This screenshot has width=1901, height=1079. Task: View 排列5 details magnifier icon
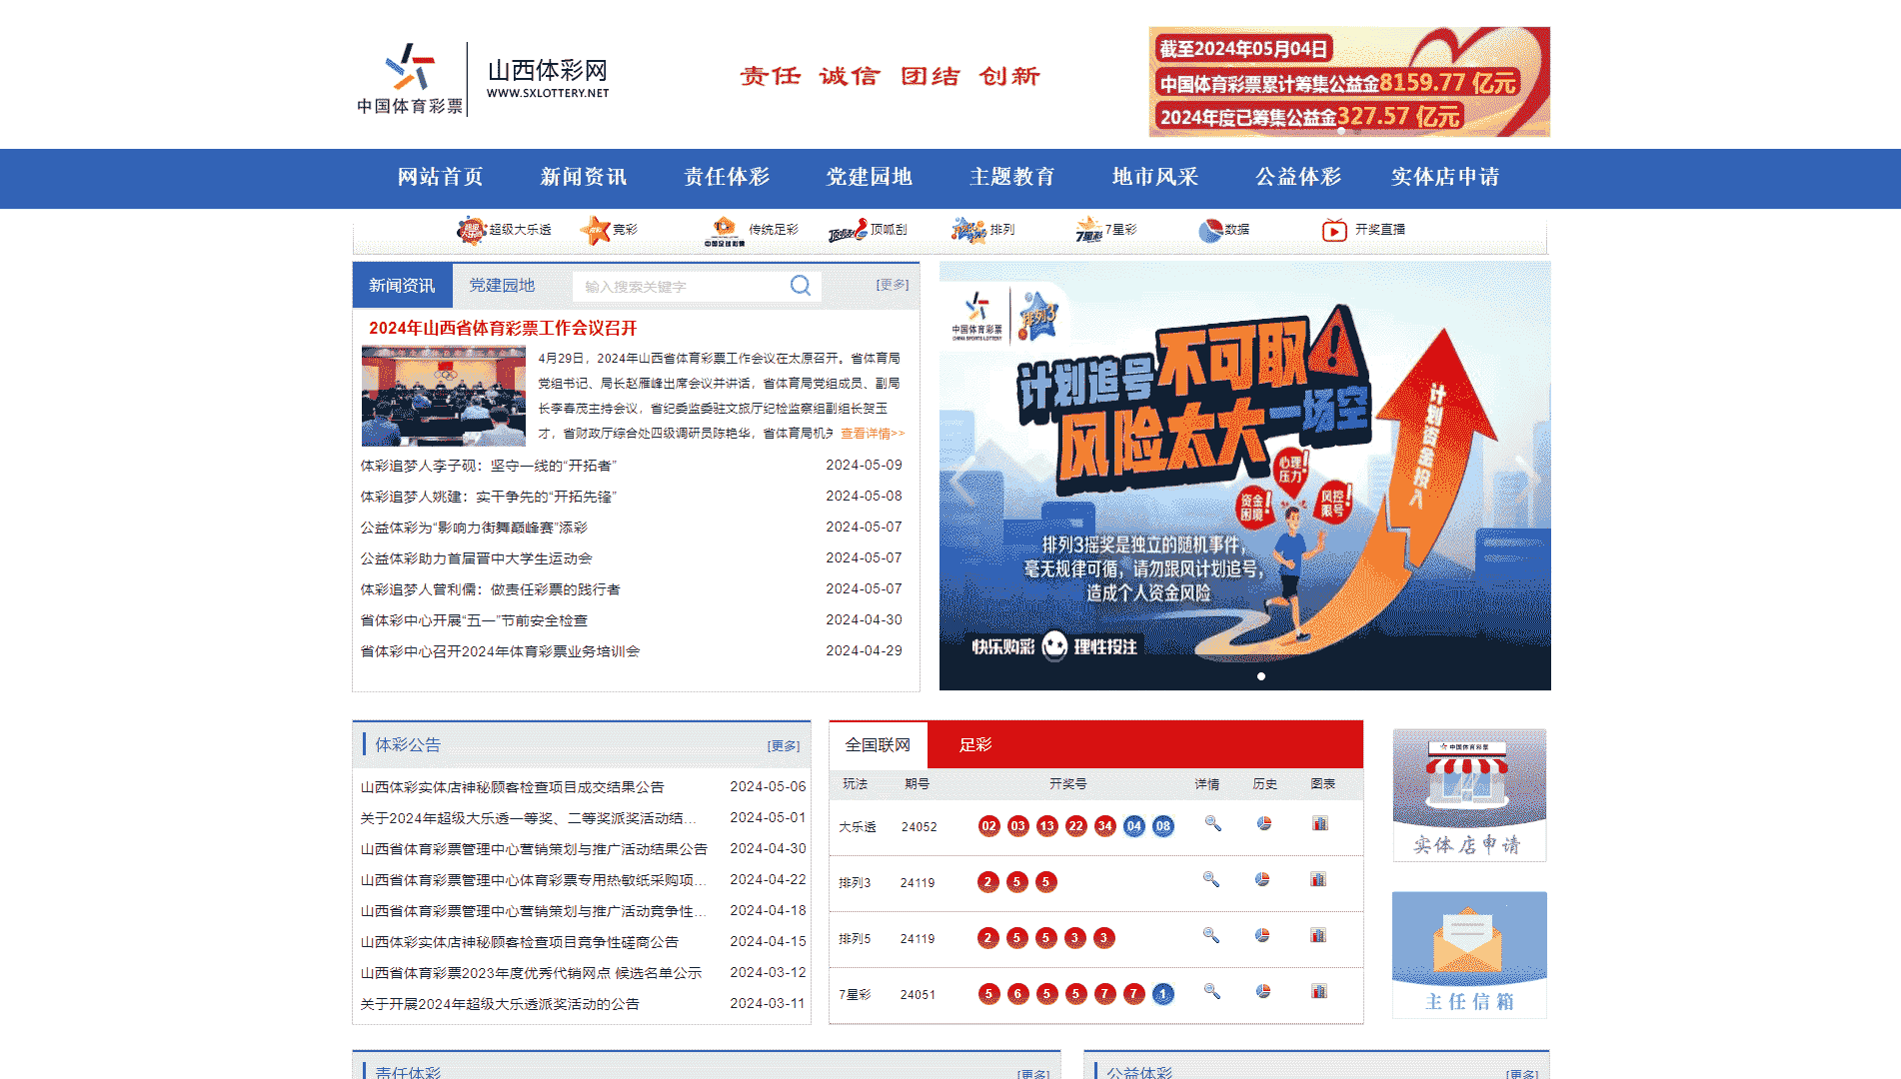pos(1210,935)
